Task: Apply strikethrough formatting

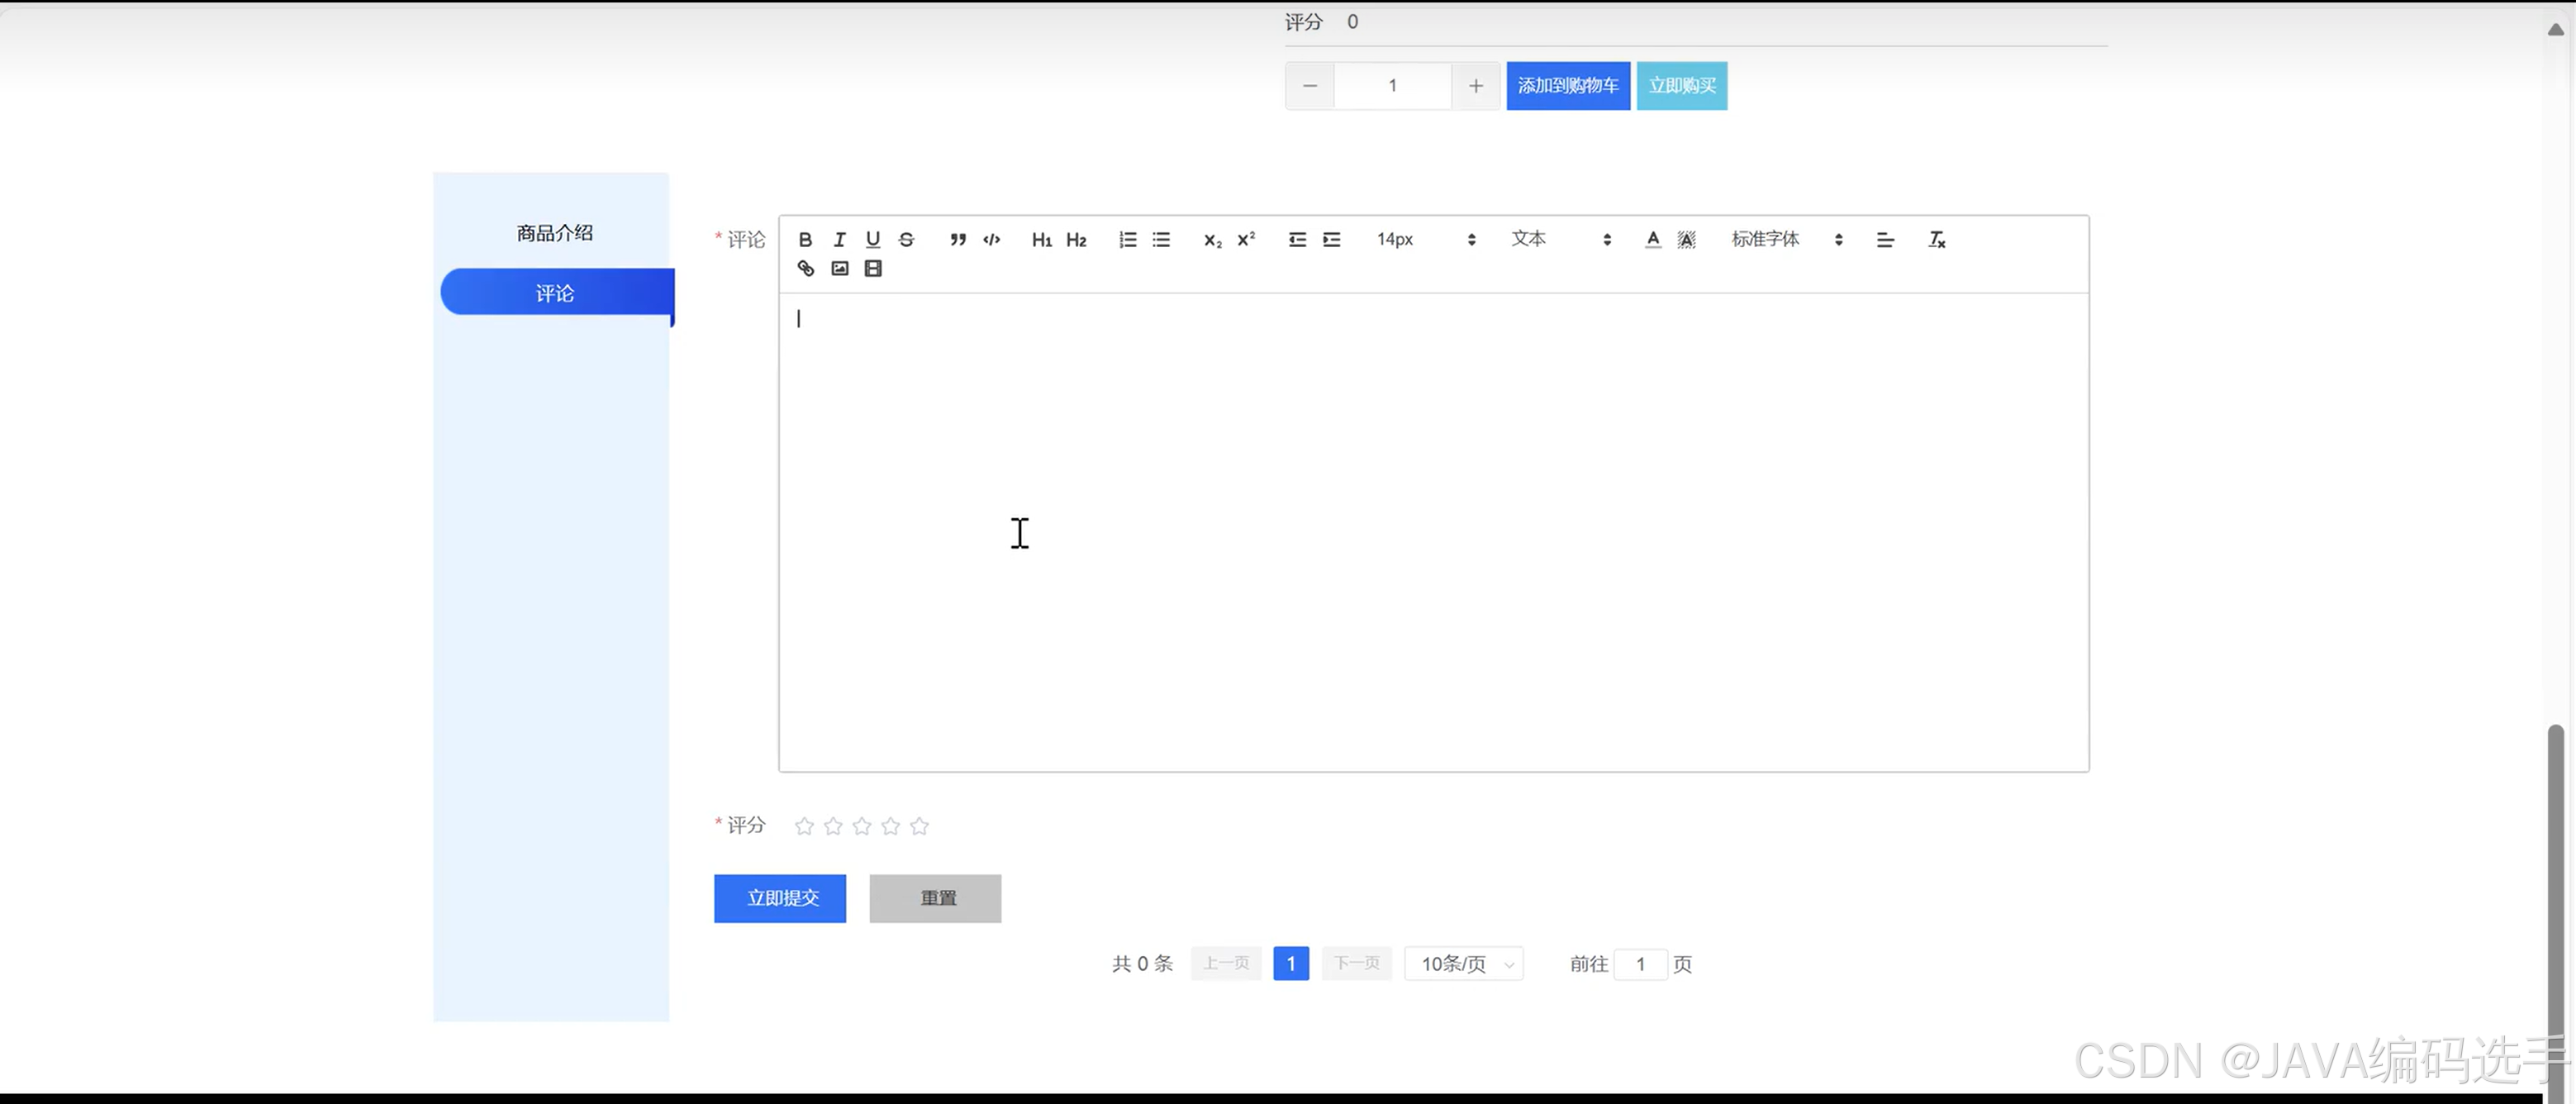Action: point(905,239)
